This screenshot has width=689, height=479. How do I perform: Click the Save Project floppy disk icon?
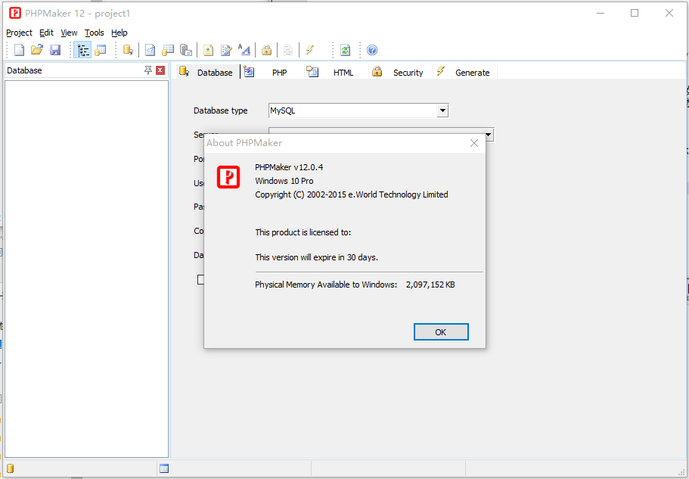55,50
